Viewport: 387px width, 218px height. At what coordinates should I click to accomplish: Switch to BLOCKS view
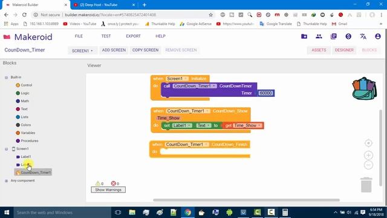pos(369,50)
